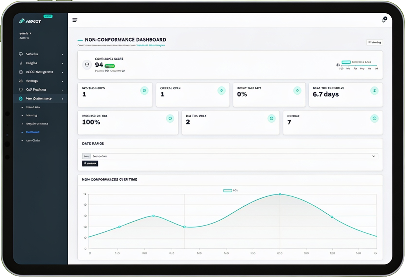Screen dimensions: 405x277
Task: Click the 100% resolved on time value
Action: (91, 122)
